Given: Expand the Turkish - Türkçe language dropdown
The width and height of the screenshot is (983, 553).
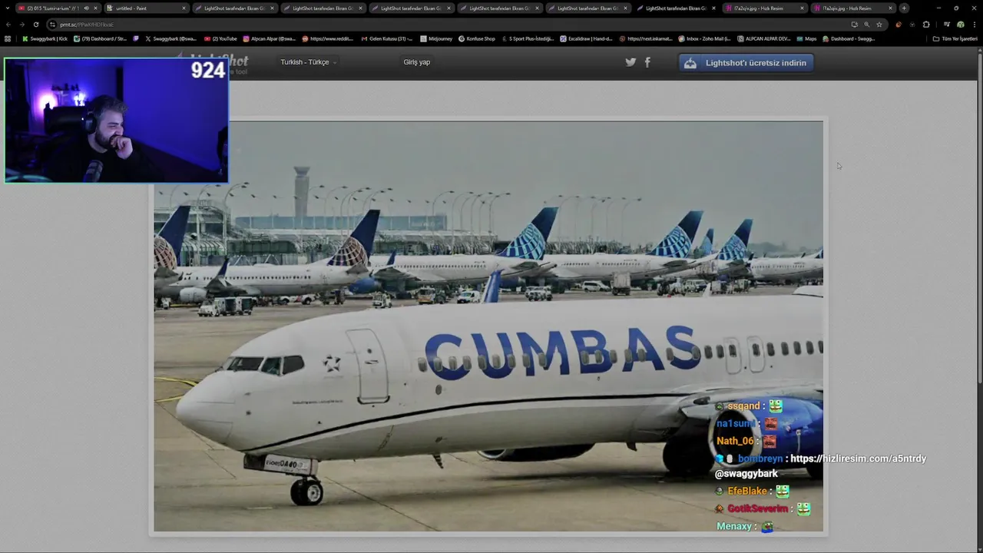Looking at the screenshot, I should [x=308, y=62].
